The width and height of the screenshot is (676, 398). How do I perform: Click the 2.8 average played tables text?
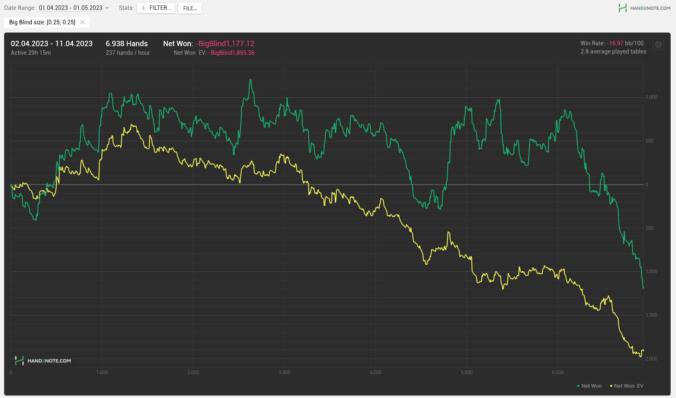point(613,52)
